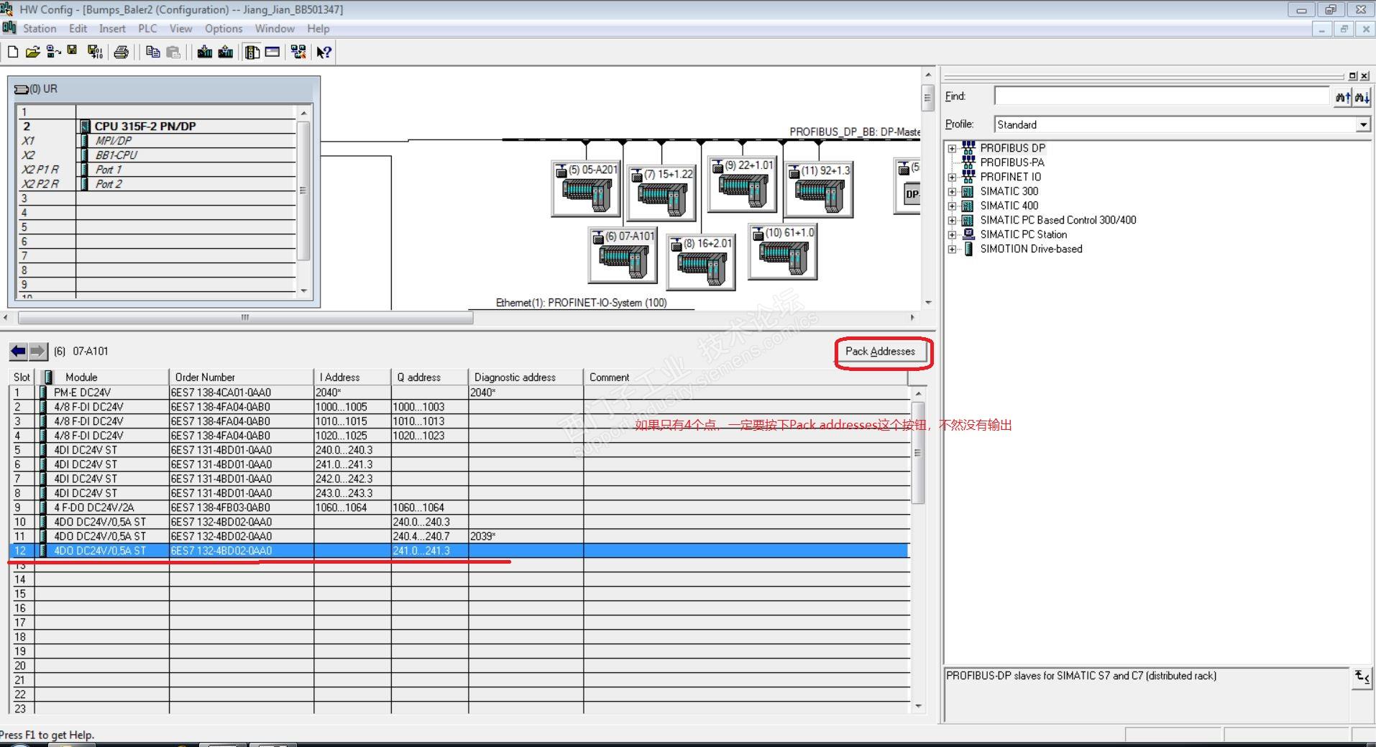Viewport: 1376px width, 747px height.
Task: Expand the SIMATIC PC Station node
Action: coord(953,234)
